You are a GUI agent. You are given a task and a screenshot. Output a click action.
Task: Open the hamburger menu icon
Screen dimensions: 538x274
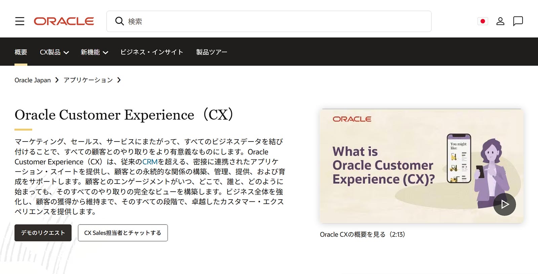pos(20,21)
